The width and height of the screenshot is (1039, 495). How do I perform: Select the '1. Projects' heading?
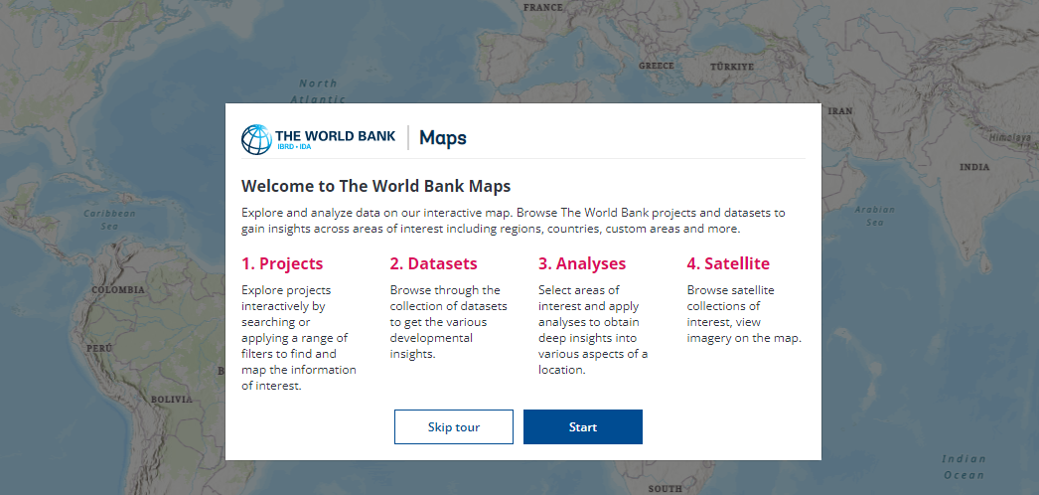282,263
